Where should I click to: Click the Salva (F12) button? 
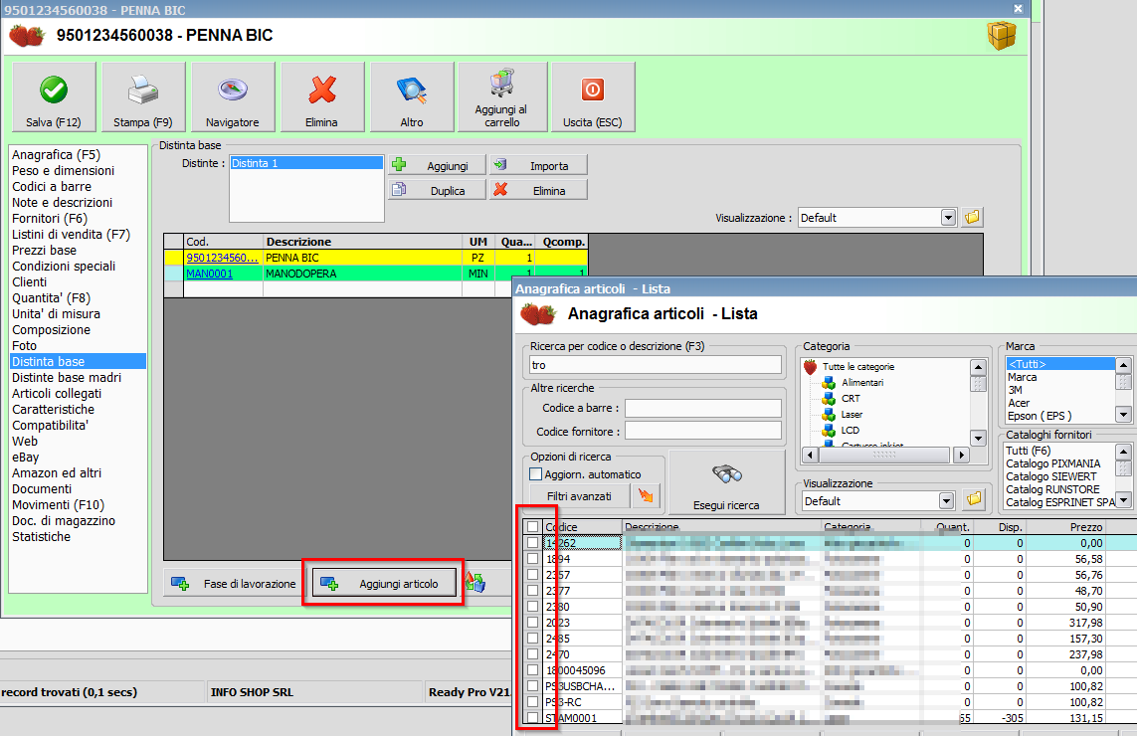(x=54, y=97)
